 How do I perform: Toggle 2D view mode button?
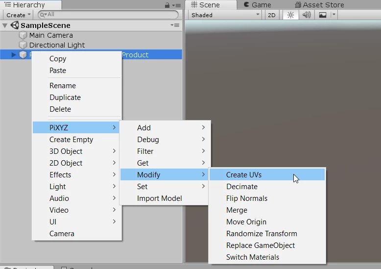pyautogui.click(x=271, y=15)
